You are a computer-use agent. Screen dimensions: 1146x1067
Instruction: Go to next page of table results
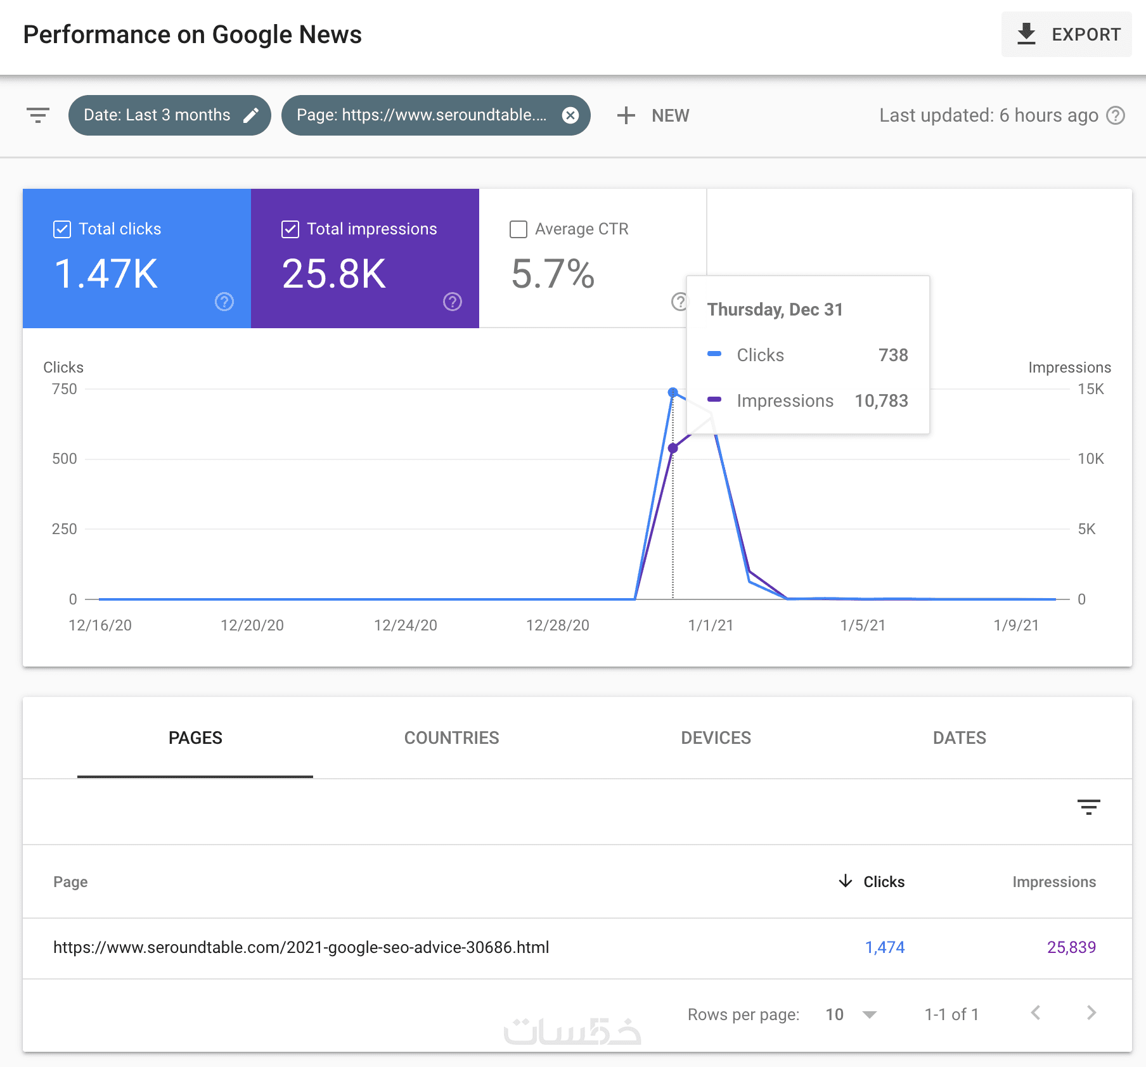(1091, 1013)
